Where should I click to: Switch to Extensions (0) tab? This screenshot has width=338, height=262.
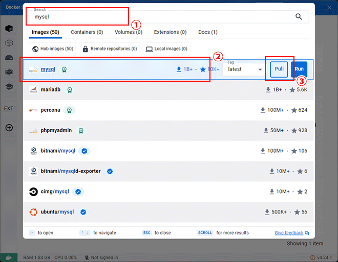pyautogui.click(x=170, y=32)
